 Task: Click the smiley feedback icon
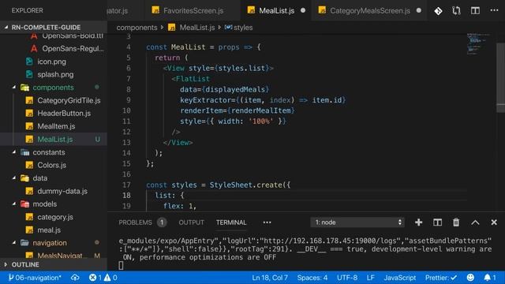[470, 277]
